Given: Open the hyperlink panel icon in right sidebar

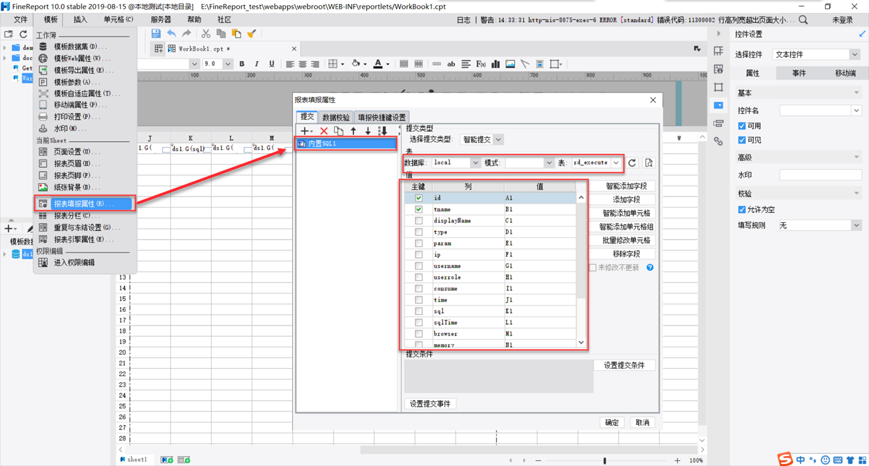Looking at the screenshot, I should (718, 141).
